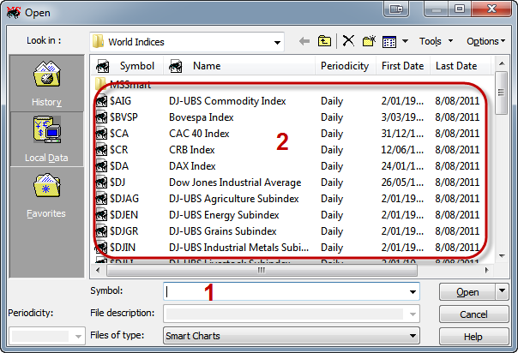Select Local Data in the sidebar
Image resolution: width=518 pixels, height=353 pixels.
click(46, 139)
